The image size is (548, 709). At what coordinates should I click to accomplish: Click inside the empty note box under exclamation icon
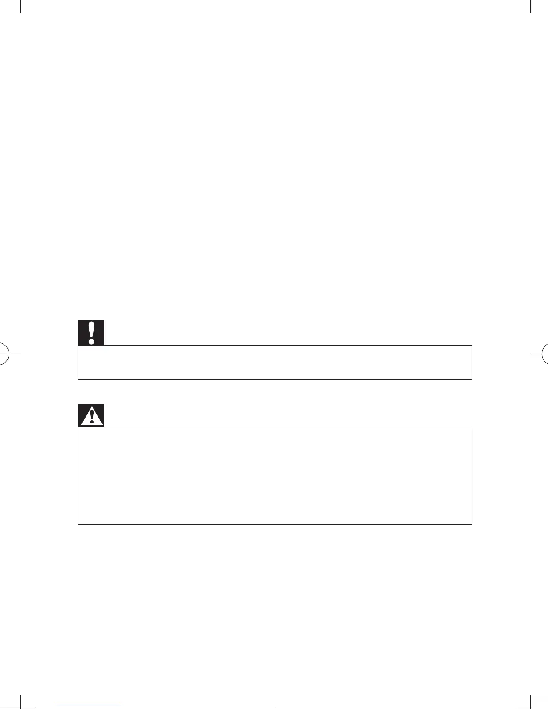pos(275,362)
